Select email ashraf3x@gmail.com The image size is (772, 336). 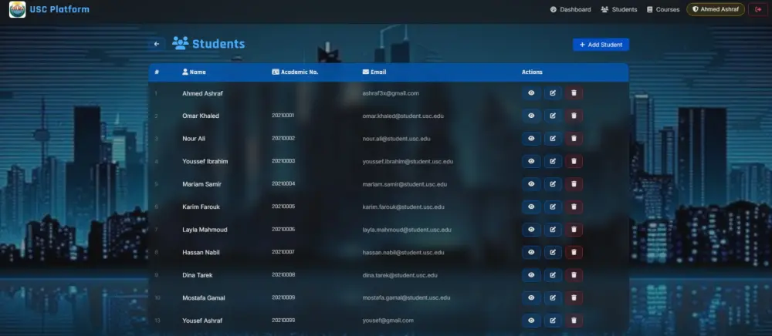pos(391,93)
